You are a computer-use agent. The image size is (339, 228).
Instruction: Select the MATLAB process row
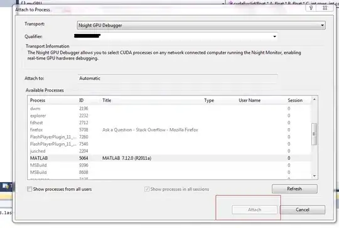click(169, 158)
